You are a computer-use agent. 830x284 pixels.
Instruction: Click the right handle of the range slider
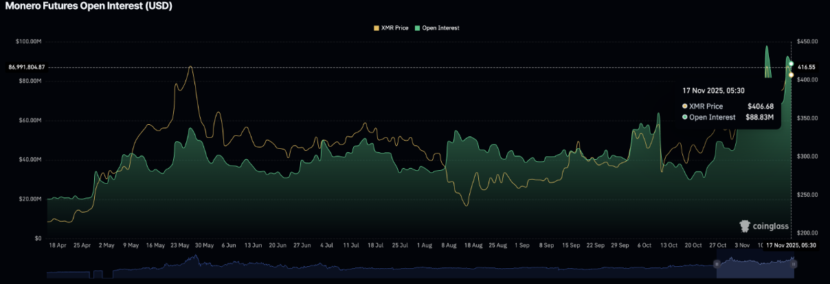pyautogui.click(x=792, y=263)
